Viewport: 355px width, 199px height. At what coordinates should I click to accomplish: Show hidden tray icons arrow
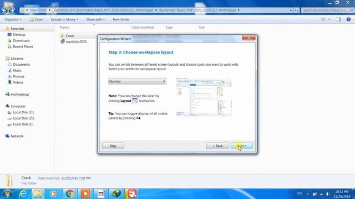(x=307, y=194)
